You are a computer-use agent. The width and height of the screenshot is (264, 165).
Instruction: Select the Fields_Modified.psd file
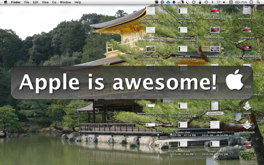[x=247, y=49]
